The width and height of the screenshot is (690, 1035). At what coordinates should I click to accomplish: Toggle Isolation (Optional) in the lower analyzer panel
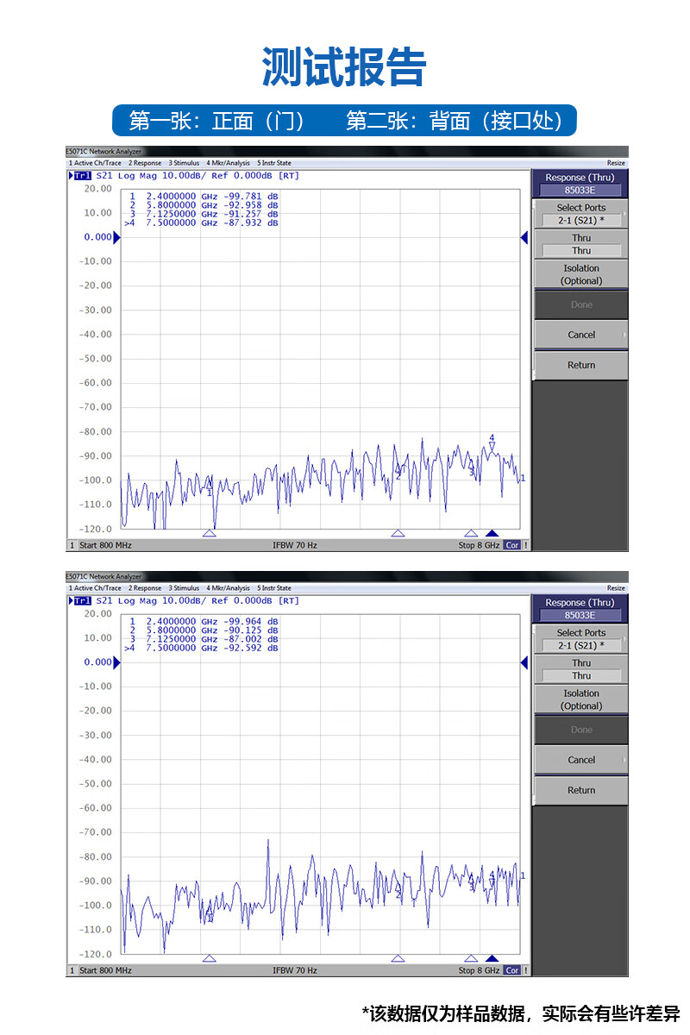click(x=580, y=699)
